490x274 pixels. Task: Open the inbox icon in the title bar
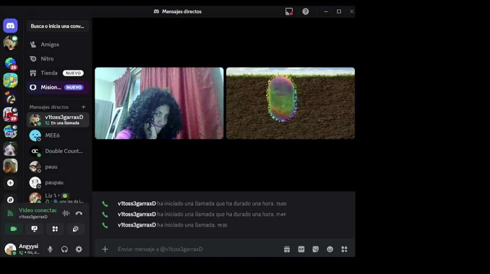tap(289, 11)
